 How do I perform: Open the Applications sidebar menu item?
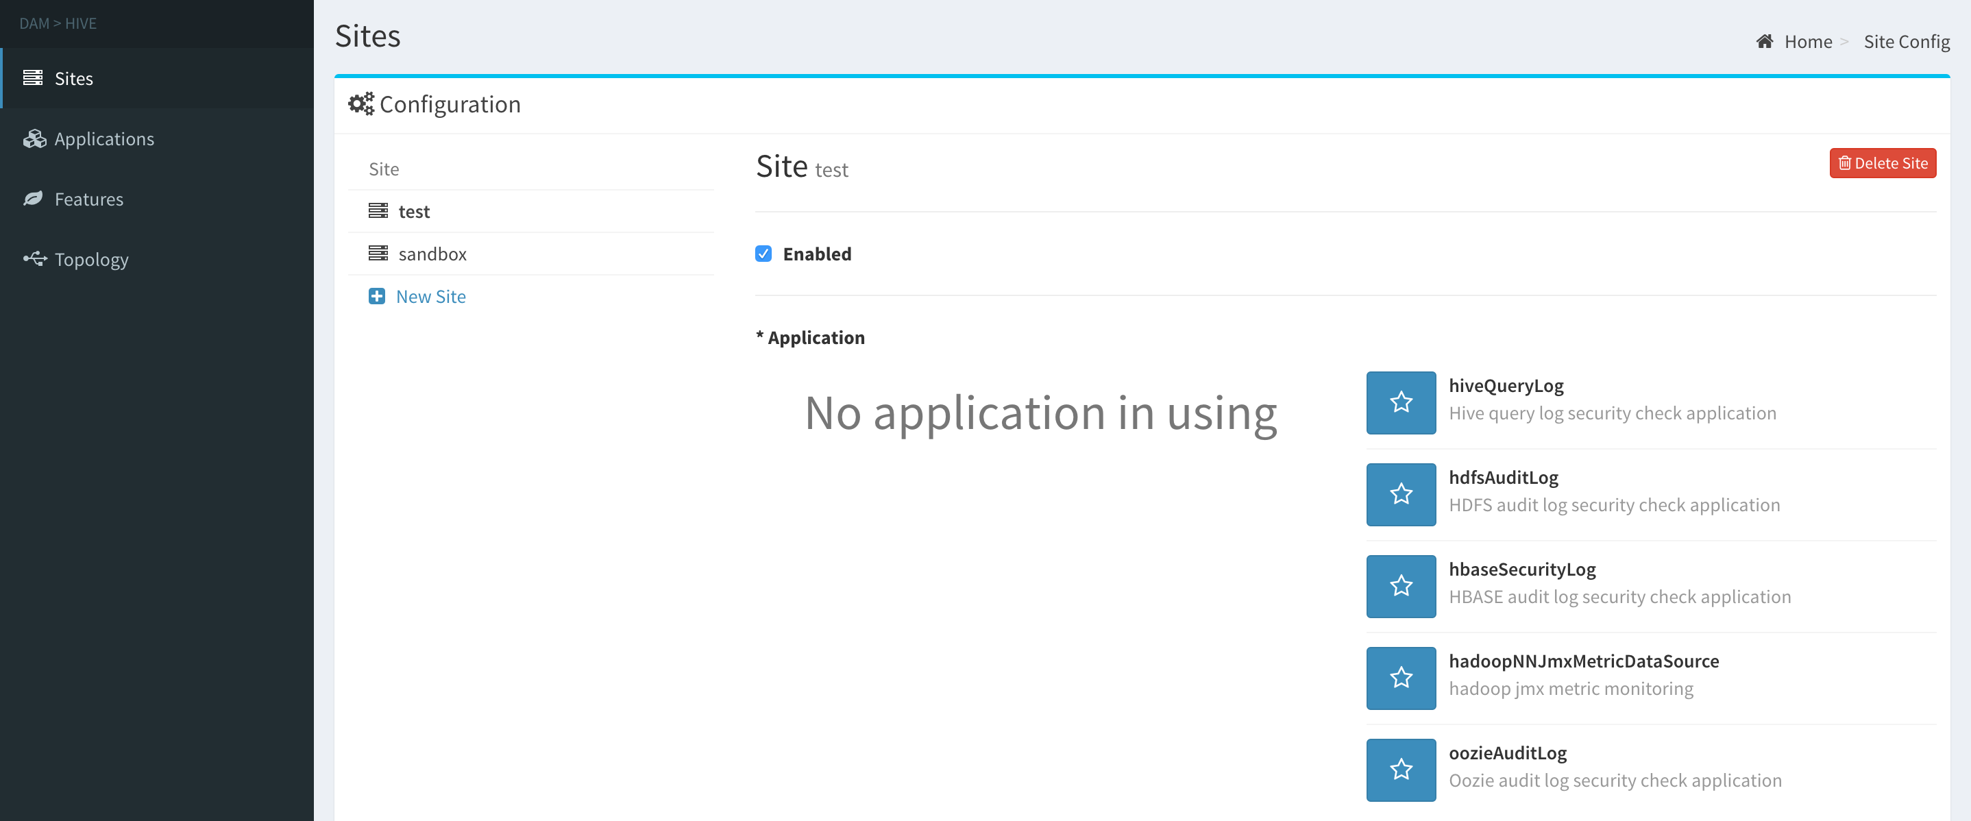(x=104, y=139)
